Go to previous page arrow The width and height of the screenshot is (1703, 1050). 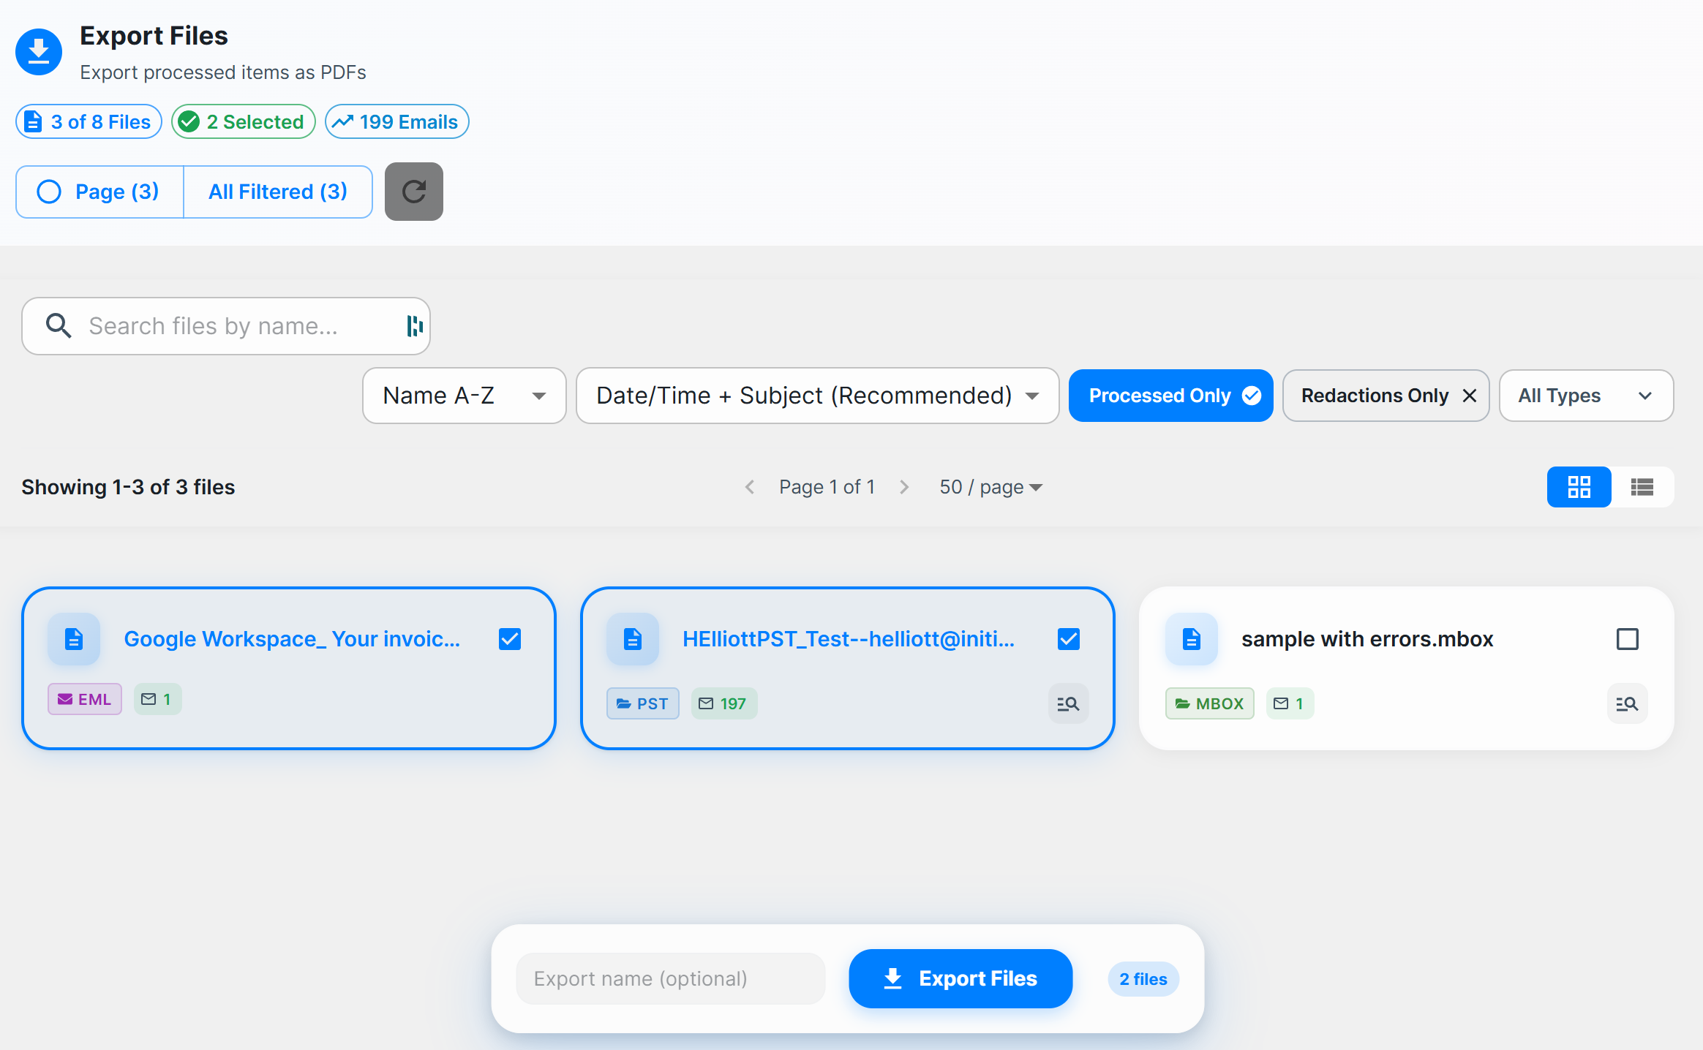tap(750, 487)
